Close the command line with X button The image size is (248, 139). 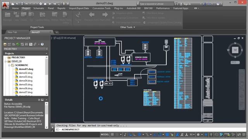point(53,127)
